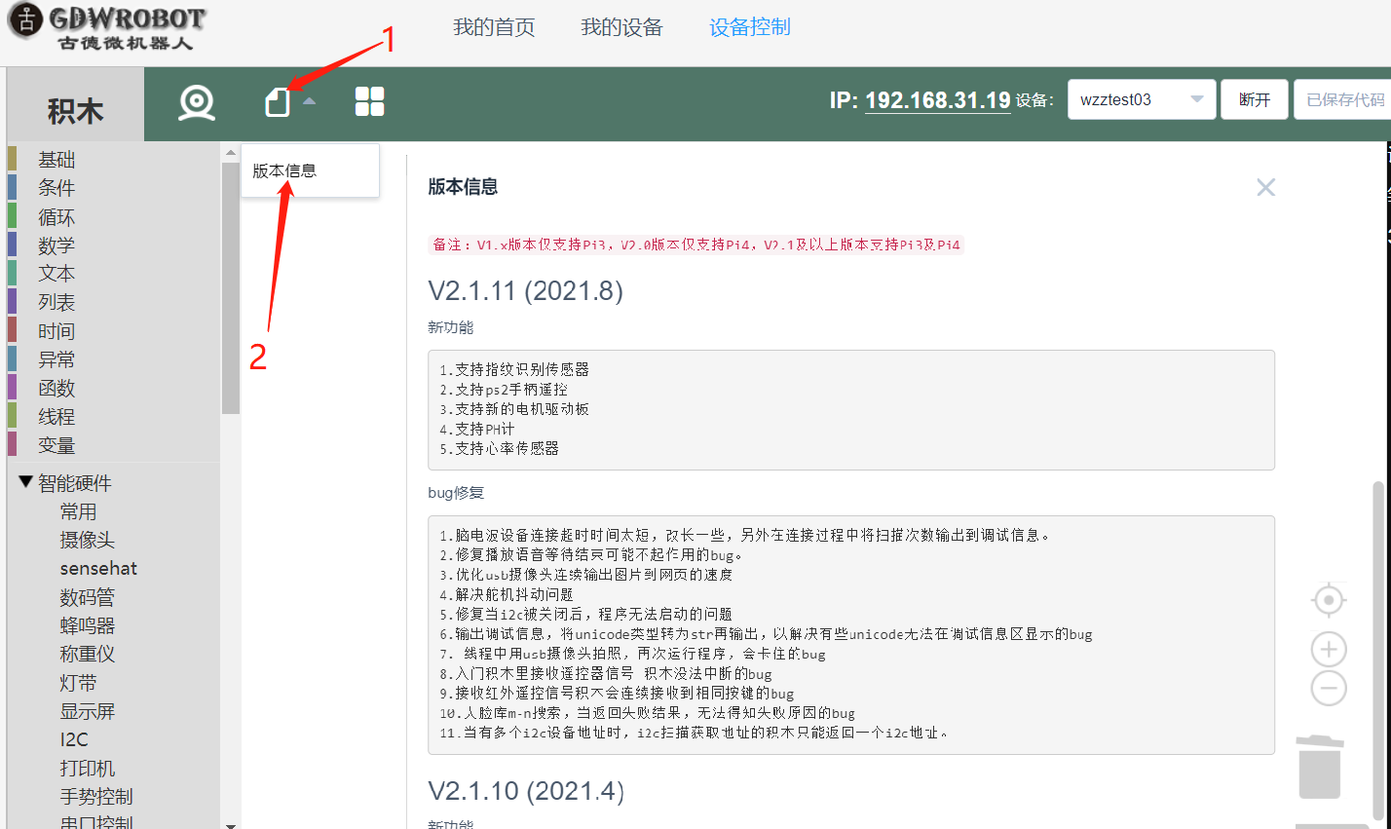Open 打印机 hardware category
The image size is (1391, 829).
click(87, 769)
